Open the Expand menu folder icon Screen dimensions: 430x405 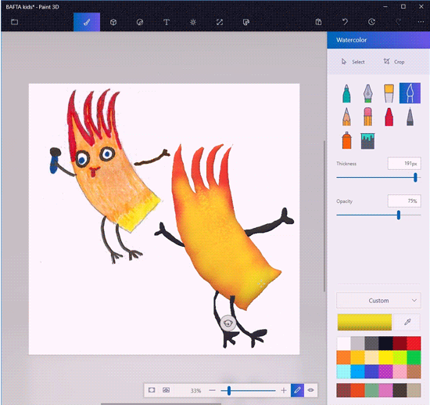click(x=15, y=22)
